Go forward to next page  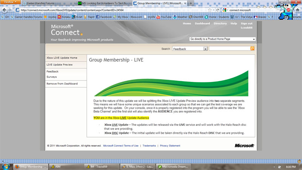pyautogui.click(x=10, y=10)
